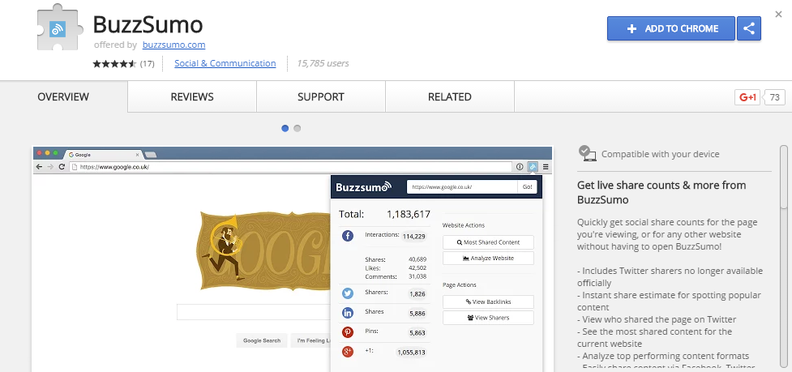Switch to the Support tab
Screen dimensions: 792x372
coord(320,97)
